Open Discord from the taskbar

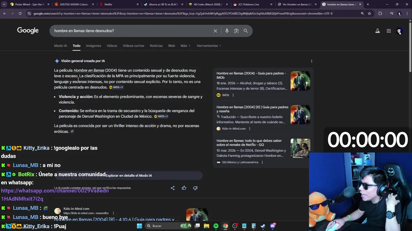click(x=273, y=226)
